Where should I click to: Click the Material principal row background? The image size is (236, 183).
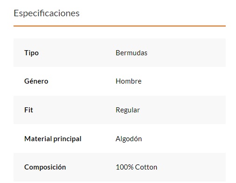tap(119, 138)
